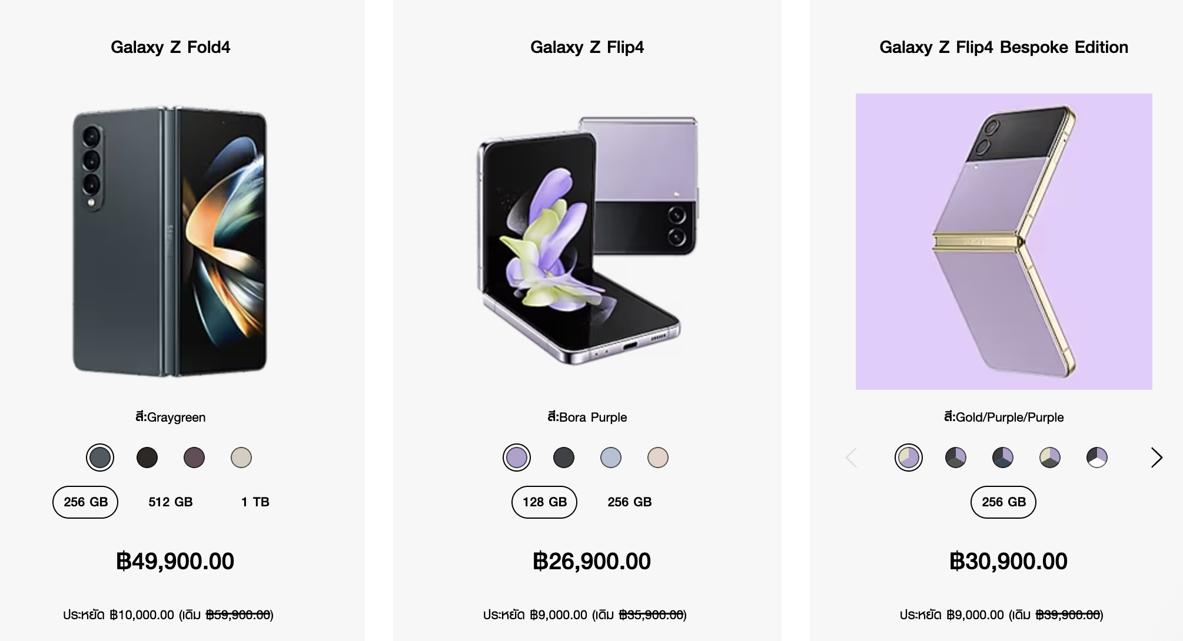Select 256 GB for Bespoke Edition

coord(1003,502)
